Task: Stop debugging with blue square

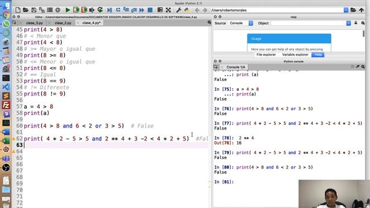Action: tap(150, 10)
